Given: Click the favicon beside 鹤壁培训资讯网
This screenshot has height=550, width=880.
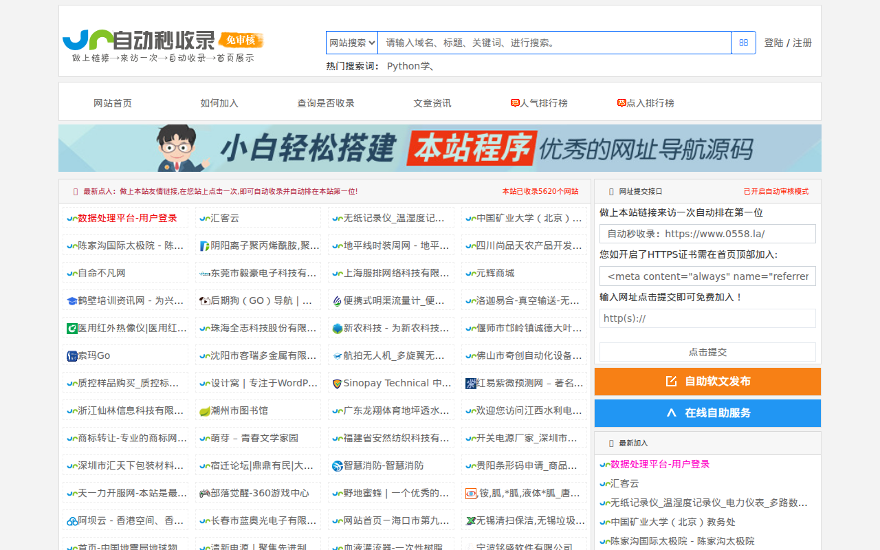Looking at the screenshot, I should pos(72,300).
